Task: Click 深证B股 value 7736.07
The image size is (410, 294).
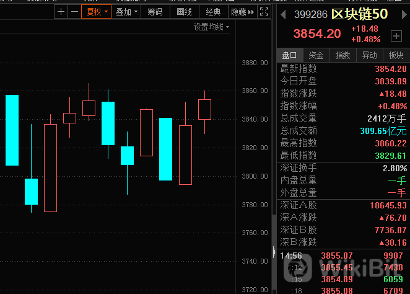Action: coord(391,230)
